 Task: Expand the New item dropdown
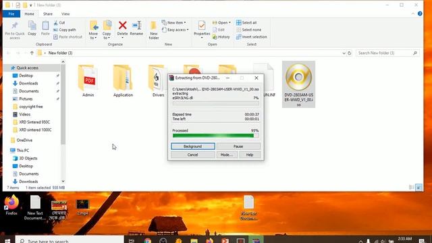tap(174, 22)
